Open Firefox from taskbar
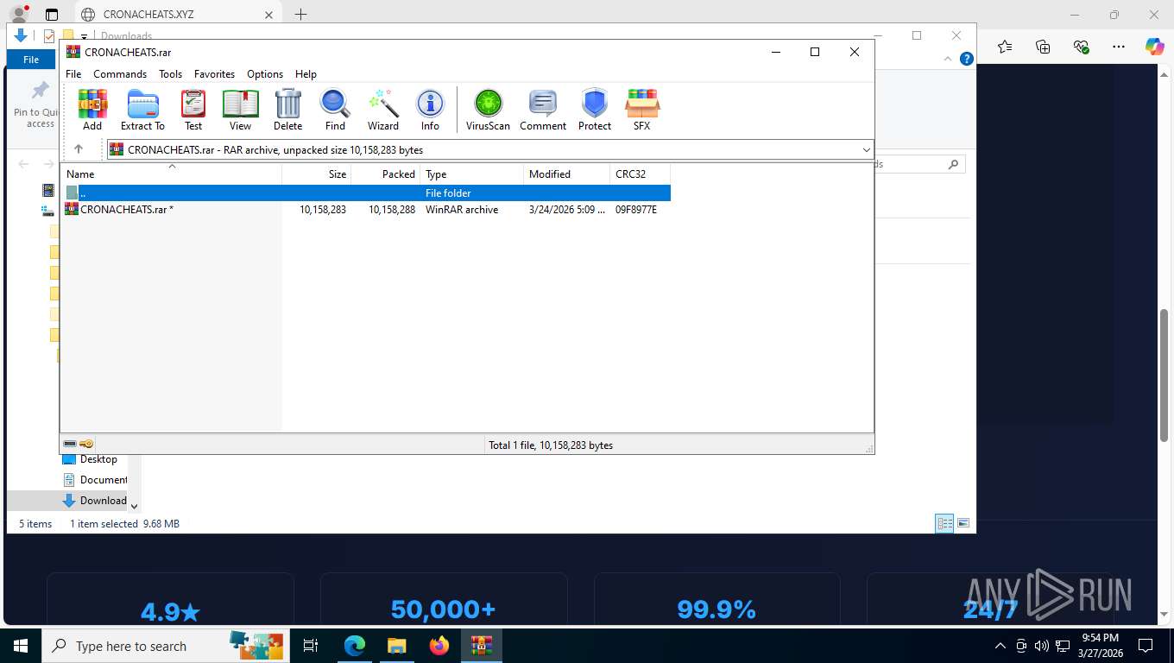1174x663 pixels. pos(439,646)
